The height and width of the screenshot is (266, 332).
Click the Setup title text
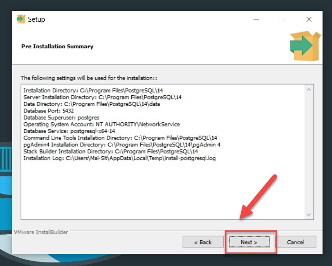(37, 19)
